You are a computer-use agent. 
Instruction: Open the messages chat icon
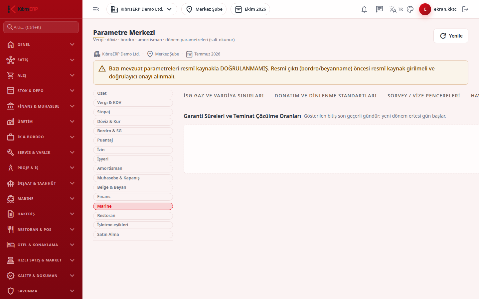click(x=380, y=9)
